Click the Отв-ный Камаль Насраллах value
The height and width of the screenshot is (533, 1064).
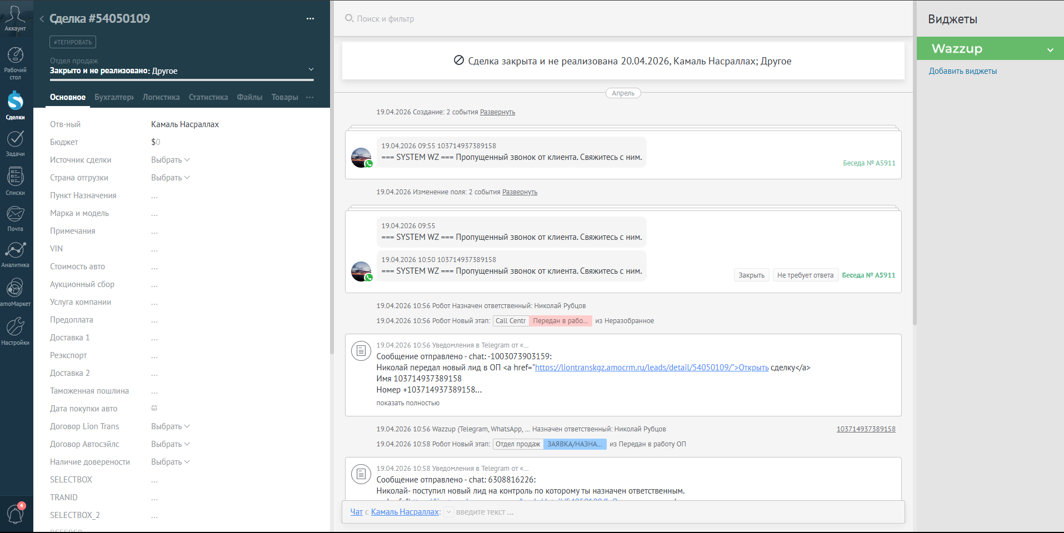pos(185,124)
